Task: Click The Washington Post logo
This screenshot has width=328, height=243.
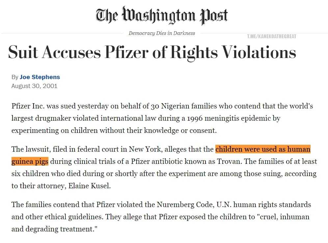Action: pyautogui.click(x=162, y=15)
